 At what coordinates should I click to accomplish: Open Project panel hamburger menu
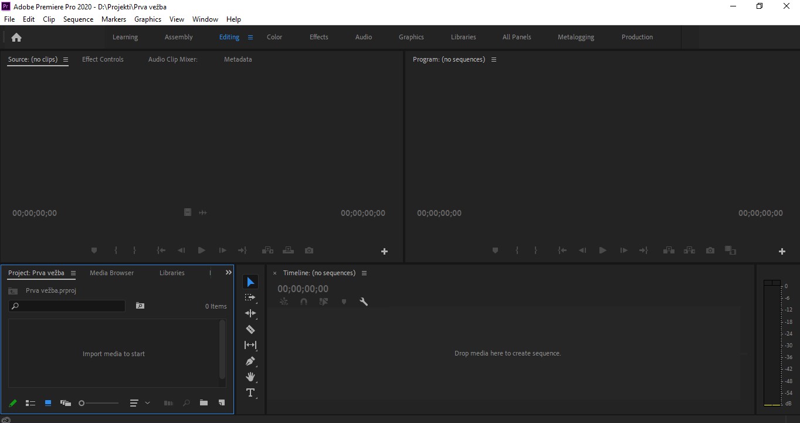click(73, 273)
